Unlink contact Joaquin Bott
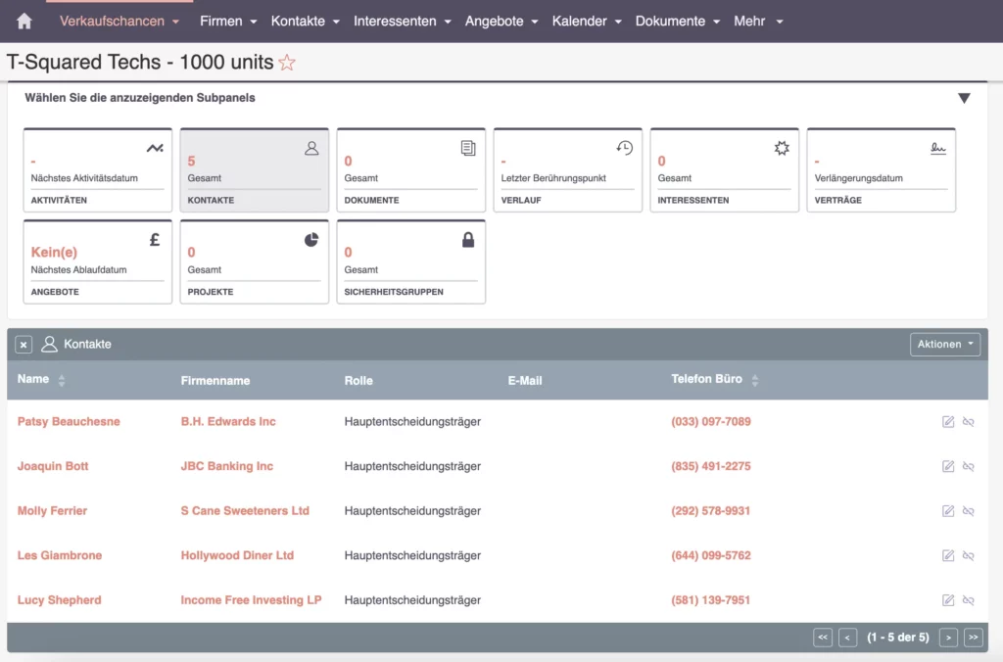This screenshot has height=662, width=1003. (969, 466)
